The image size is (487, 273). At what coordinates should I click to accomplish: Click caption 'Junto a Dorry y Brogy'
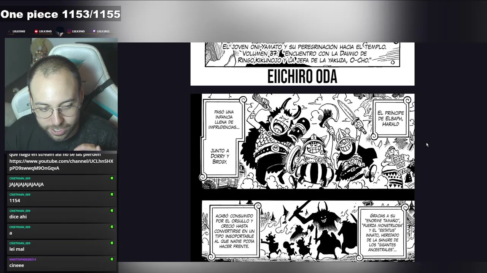(x=220, y=156)
